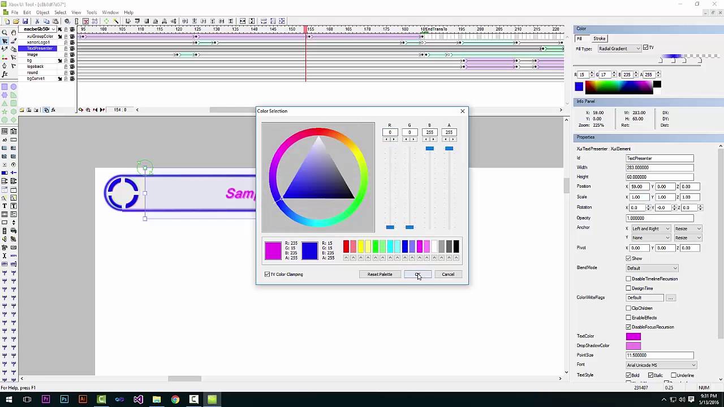Click the New file toolbar icon
Viewport: 724px width, 407px height.
pos(7,21)
